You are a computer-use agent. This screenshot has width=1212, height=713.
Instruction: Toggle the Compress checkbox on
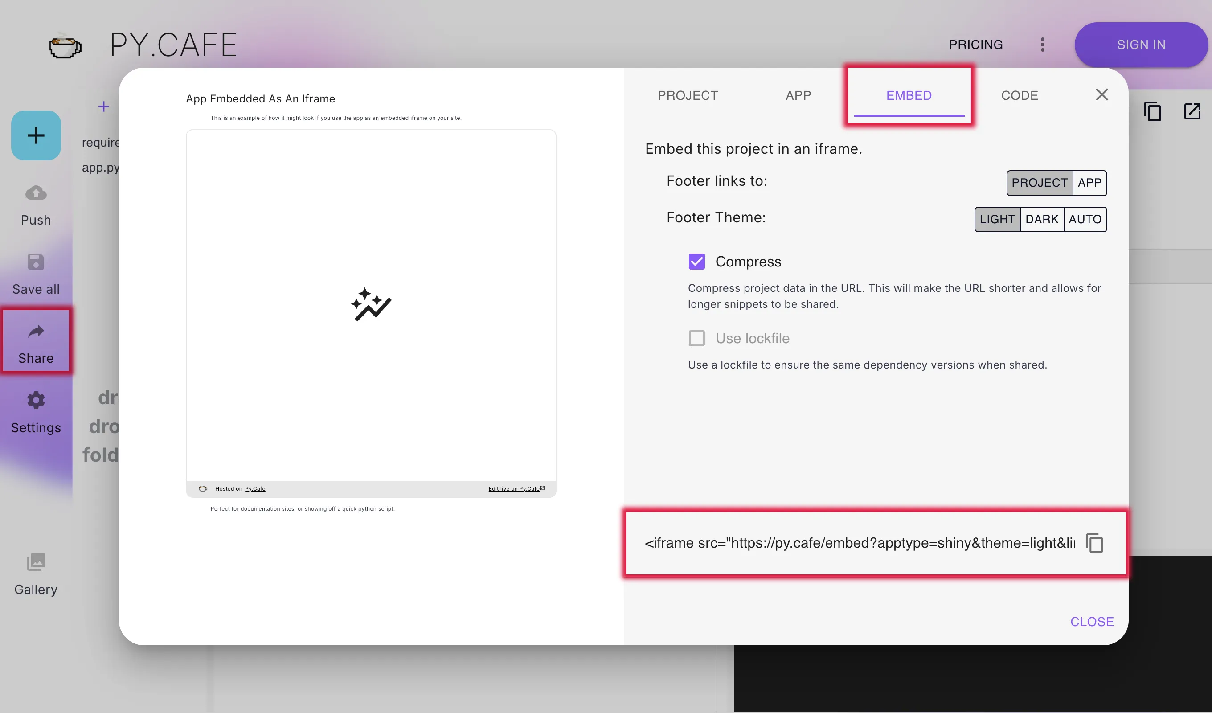pyautogui.click(x=697, y=262)
